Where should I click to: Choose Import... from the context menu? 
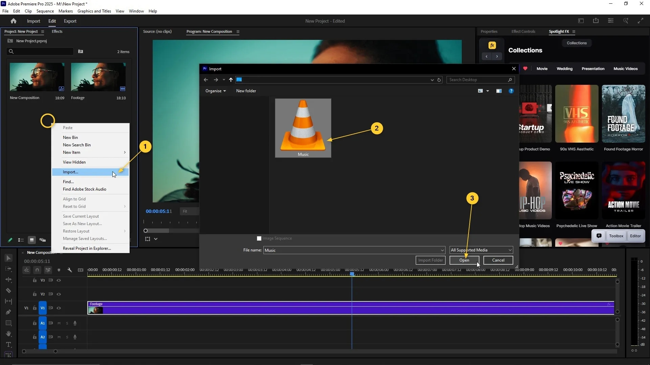point(90,172)
